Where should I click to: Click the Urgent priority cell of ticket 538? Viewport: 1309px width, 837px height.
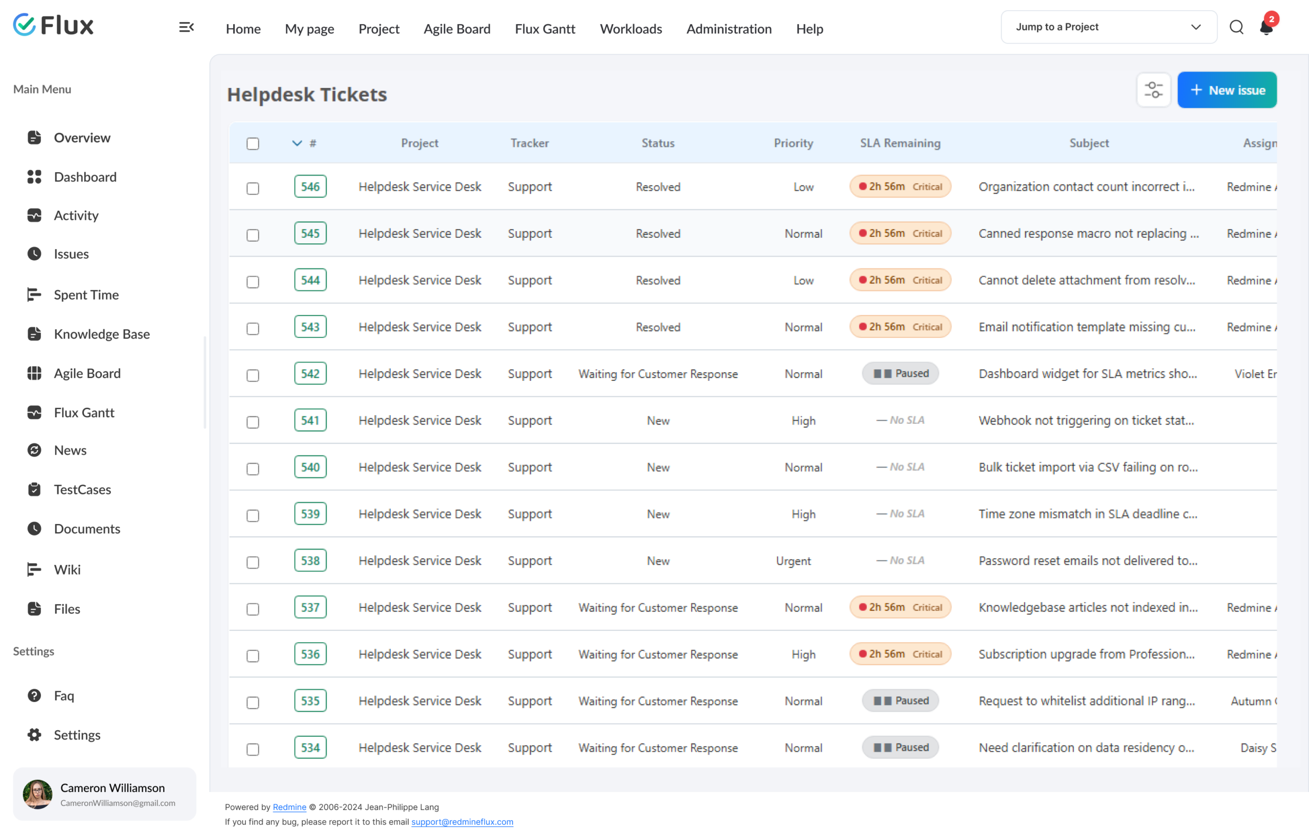click(x=793, y=560)
